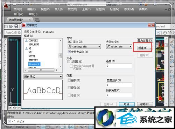Click the 取消 button
This screenshot has height=129, width=175.
coord(127,104)
